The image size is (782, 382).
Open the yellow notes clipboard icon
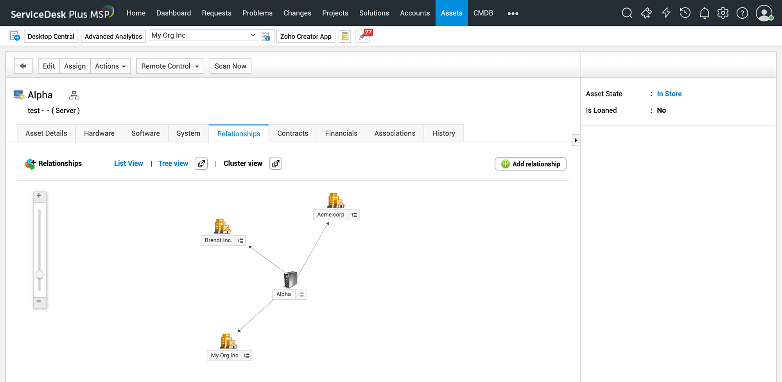345,36
